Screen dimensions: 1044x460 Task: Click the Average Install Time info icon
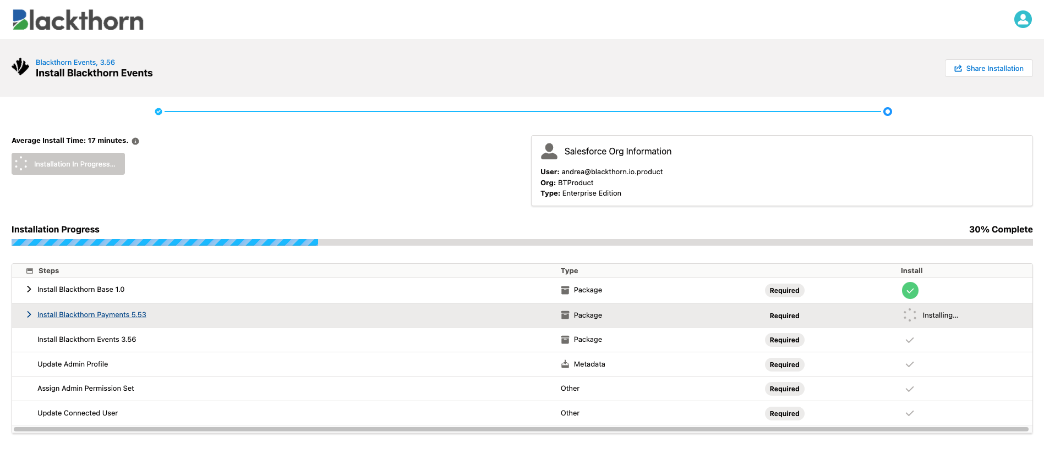[135, 141]
